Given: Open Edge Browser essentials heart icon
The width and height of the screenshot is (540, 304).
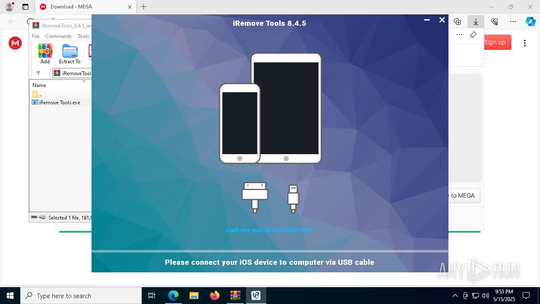Looking at the screenshot, I should point(494,22).
